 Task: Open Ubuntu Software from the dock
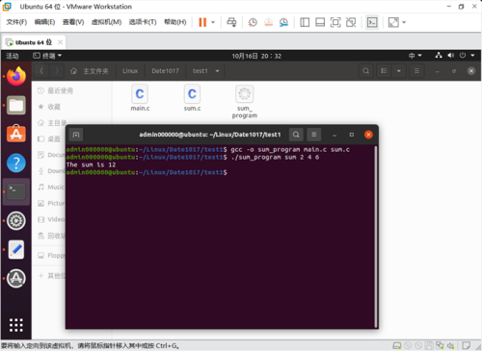(16, 134)
